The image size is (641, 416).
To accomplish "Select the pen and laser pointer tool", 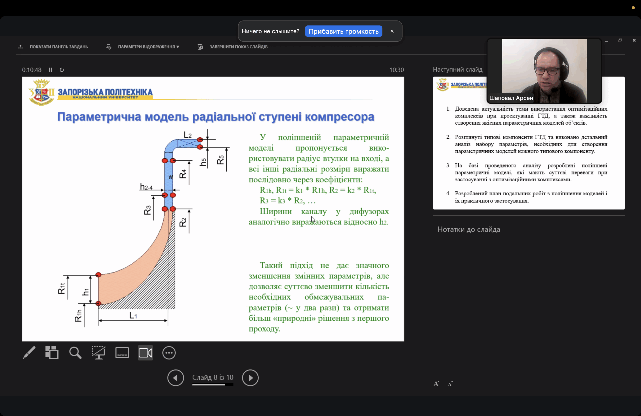I will coord(29,353).
